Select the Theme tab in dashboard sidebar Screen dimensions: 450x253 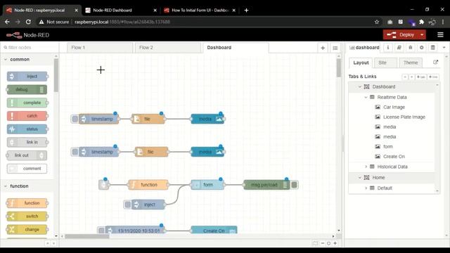tap(411, 63)
